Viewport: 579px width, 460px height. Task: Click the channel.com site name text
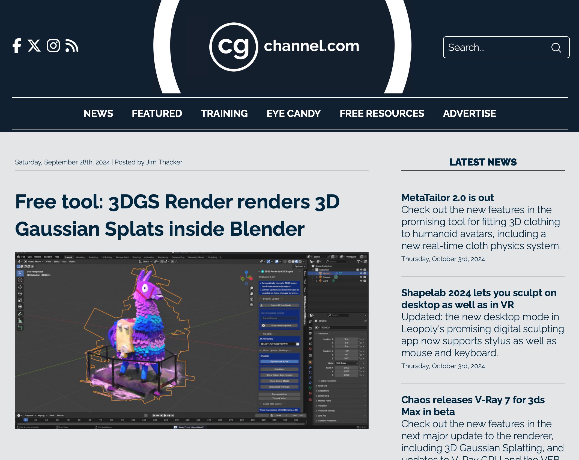[312, 46]
